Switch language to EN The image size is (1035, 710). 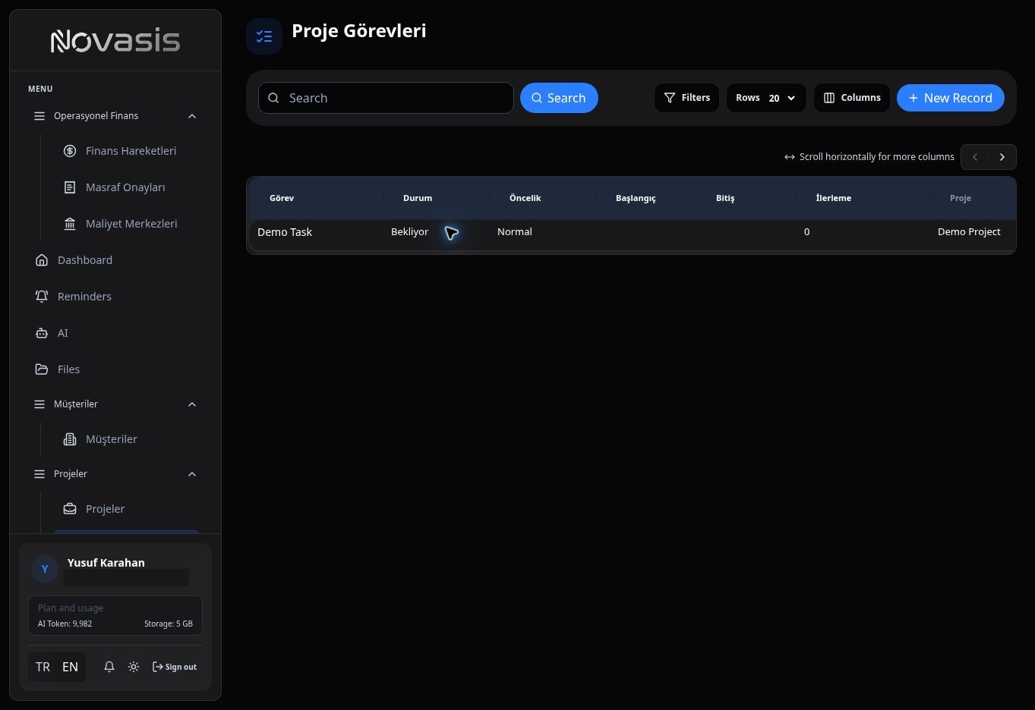(70, 667)
